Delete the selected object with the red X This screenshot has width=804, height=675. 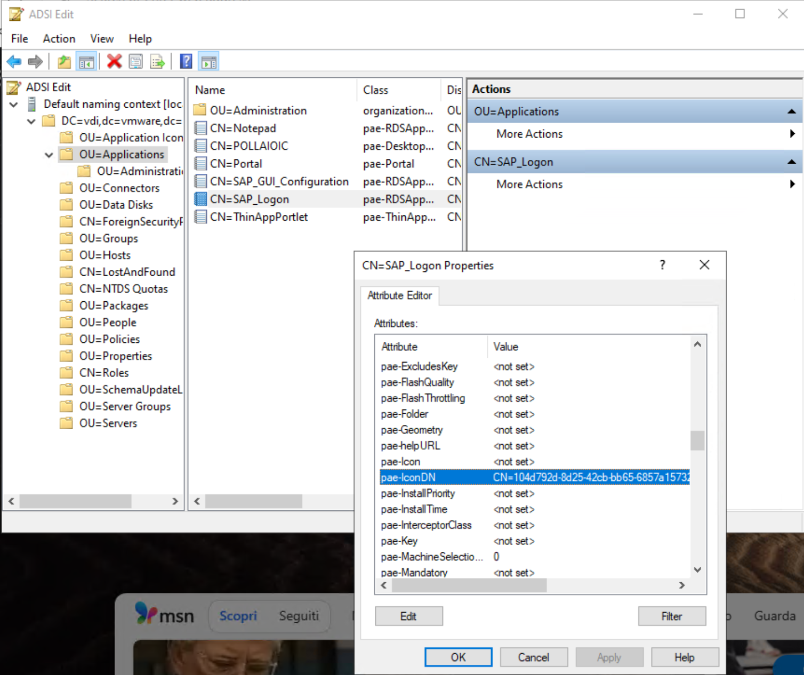(114, 61)
